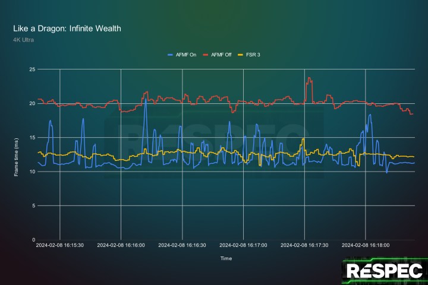Click the Frame time (ms) axis label
The width and height of the screenshot is (428, 285).
(17, 154)
